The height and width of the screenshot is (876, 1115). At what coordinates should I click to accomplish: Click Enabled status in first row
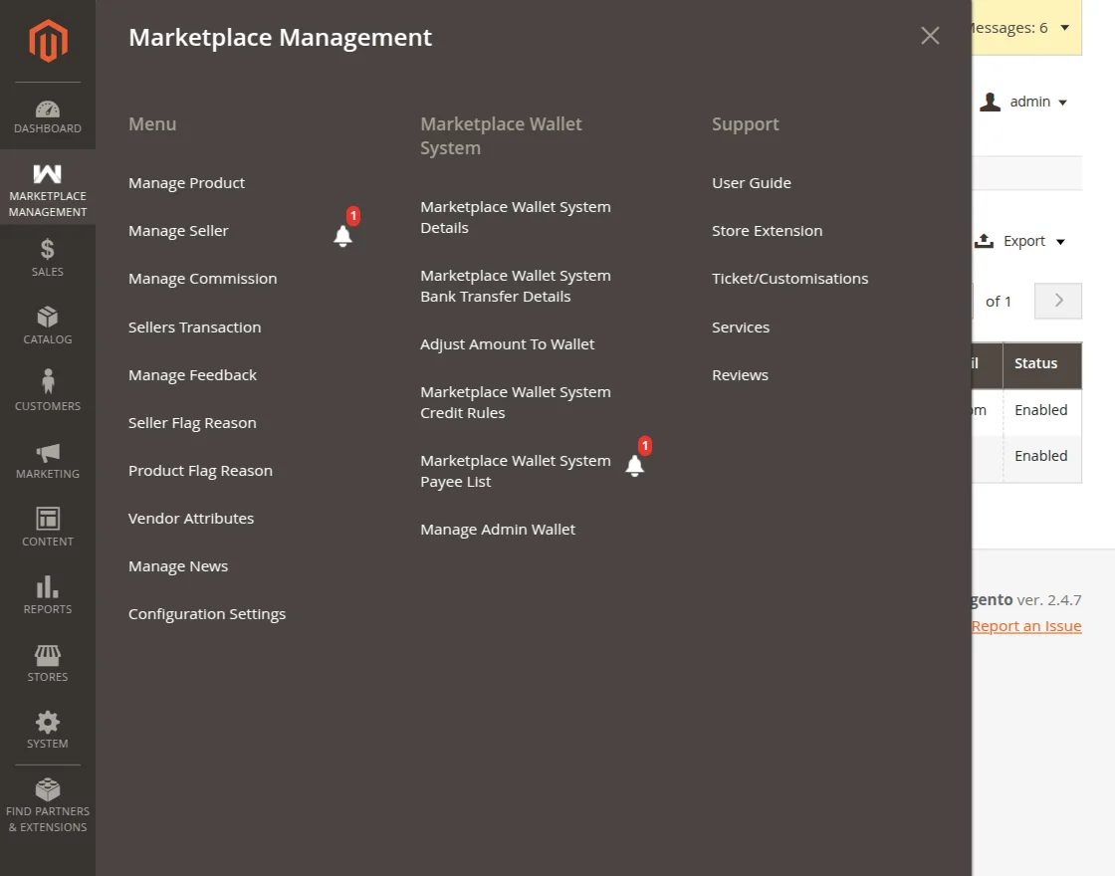[x=1041, y=410]
